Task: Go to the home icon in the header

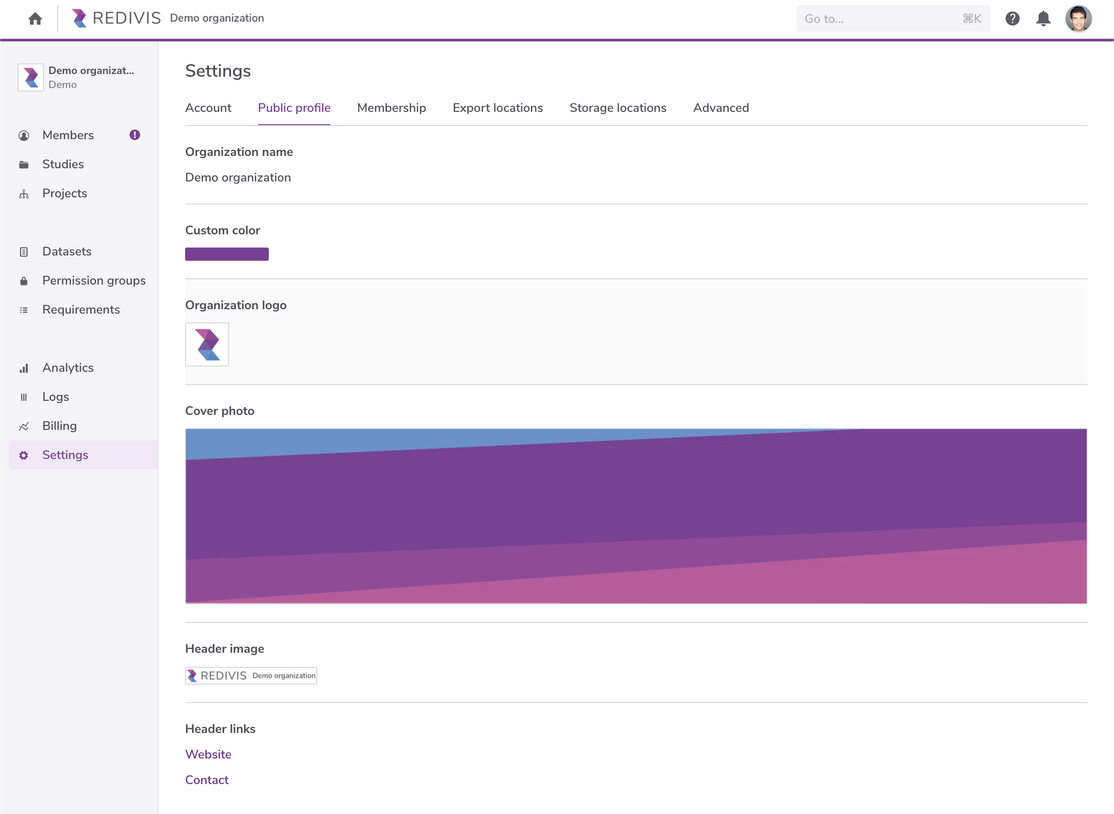Action: (x=35, y=19)
